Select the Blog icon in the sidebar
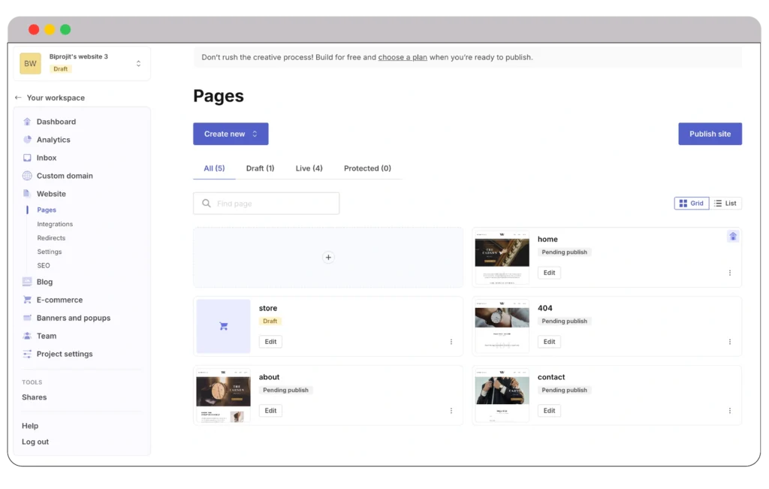The image size is (769, 489). coord(28,281)
